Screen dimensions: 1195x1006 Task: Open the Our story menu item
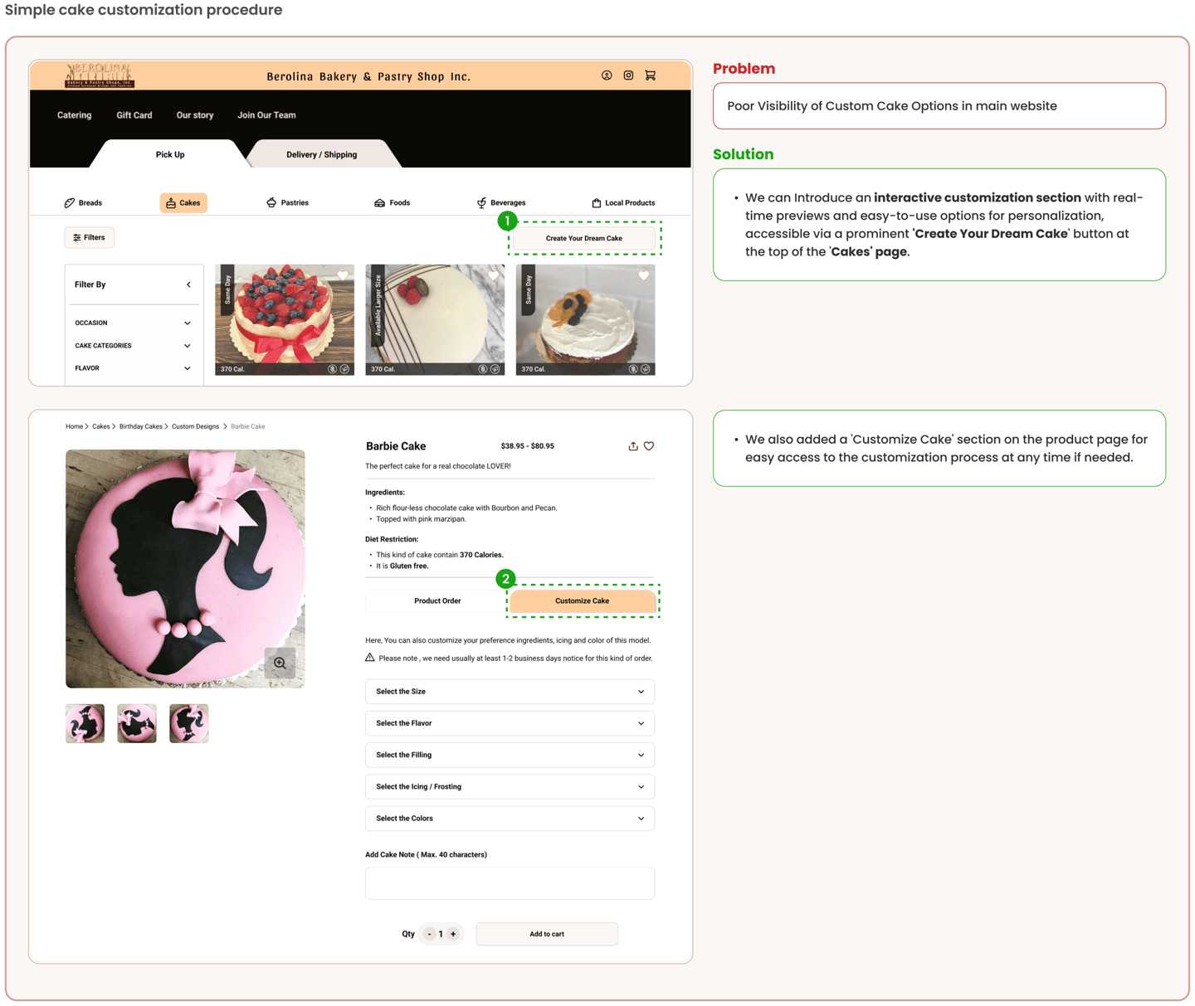(195, 115)
